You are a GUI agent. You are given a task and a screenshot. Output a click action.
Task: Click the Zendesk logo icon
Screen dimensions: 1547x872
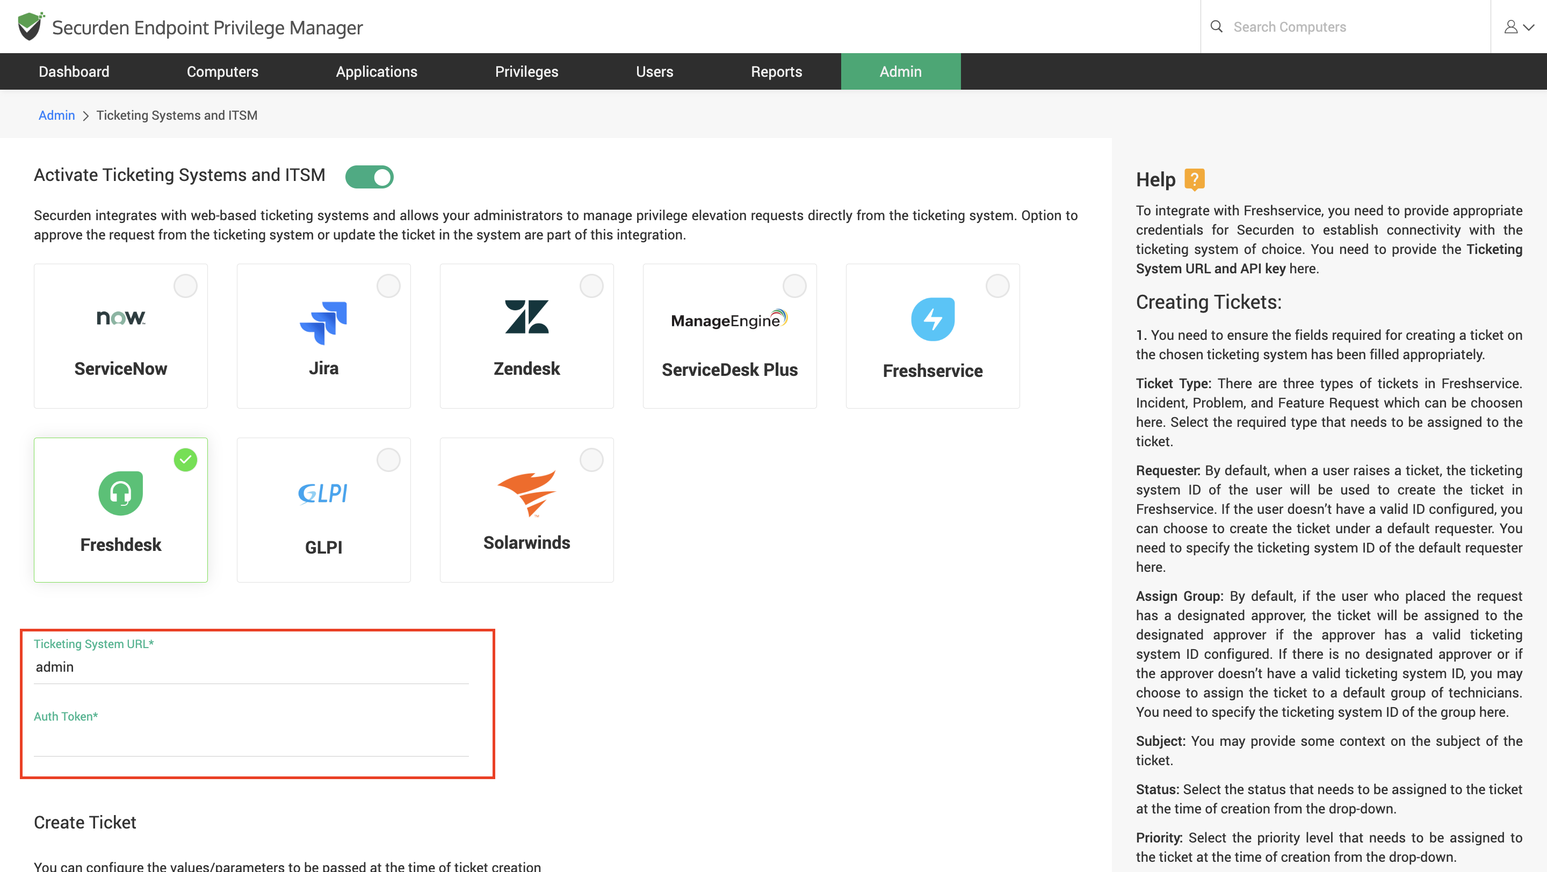(x=526, y=316)
